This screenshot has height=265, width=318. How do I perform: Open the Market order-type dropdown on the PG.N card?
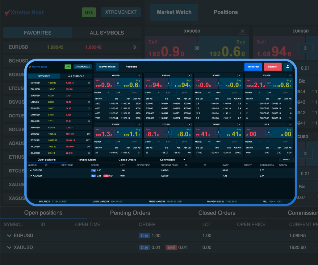(253, 142)
